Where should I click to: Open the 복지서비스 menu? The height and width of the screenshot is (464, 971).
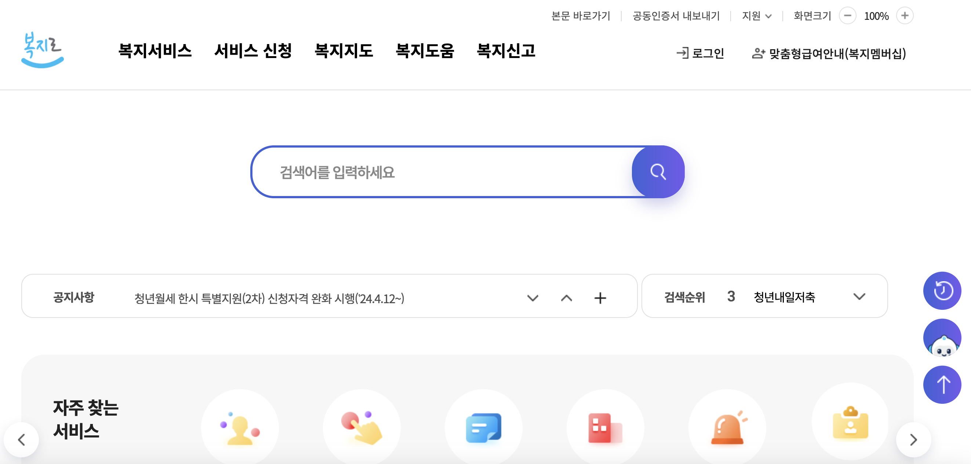pyautogui.click(x=155, y=52)
